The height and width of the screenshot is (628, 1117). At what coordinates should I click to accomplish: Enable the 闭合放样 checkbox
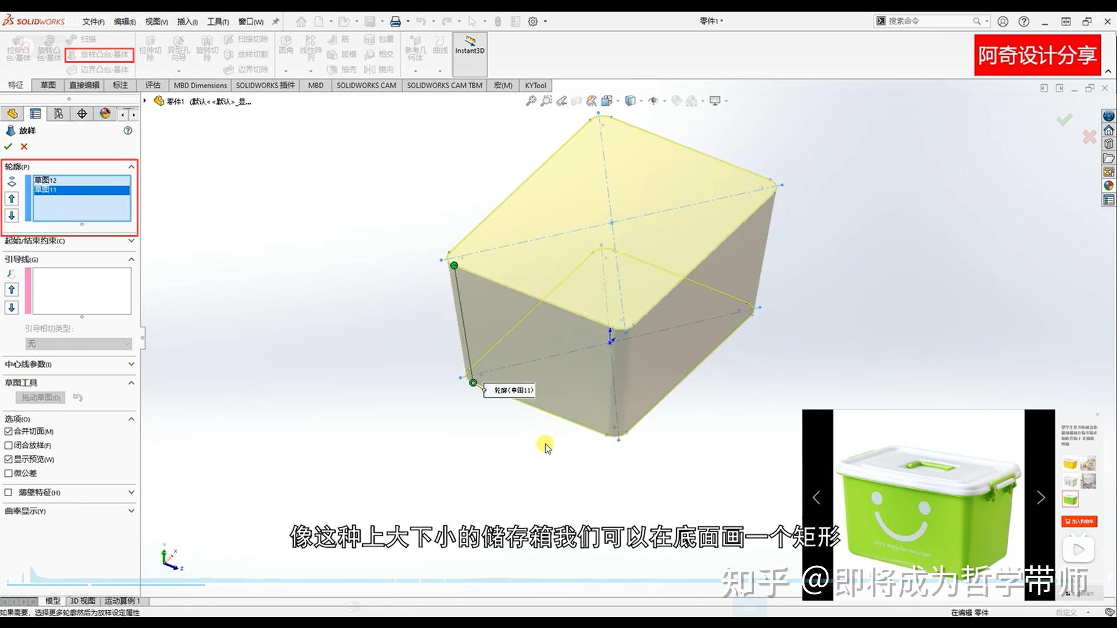8,445
